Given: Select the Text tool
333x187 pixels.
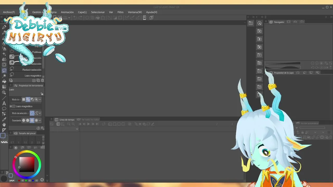Looking at the screenshot, I should [4, 103].
